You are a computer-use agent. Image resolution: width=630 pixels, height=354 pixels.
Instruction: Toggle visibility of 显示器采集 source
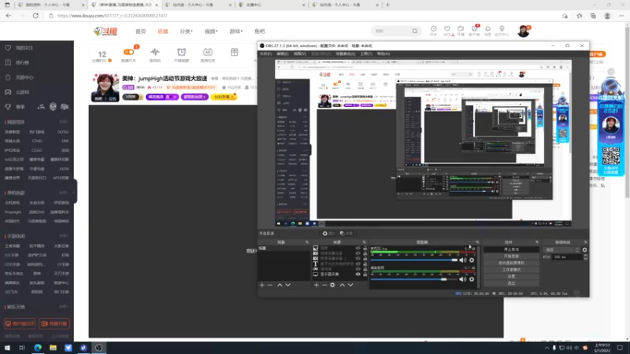click(x=358, y=275)
